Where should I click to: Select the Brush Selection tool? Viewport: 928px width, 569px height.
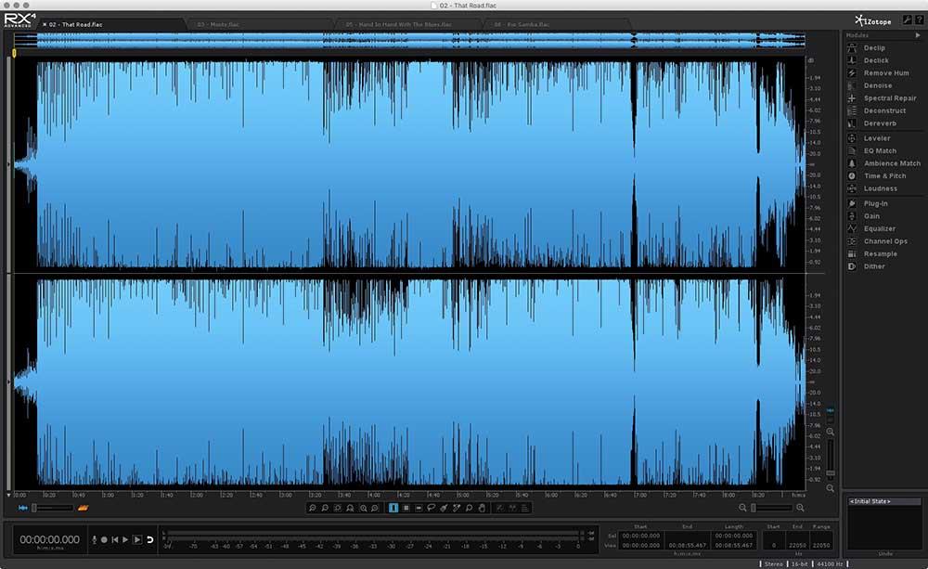click(x=444, y=508)
